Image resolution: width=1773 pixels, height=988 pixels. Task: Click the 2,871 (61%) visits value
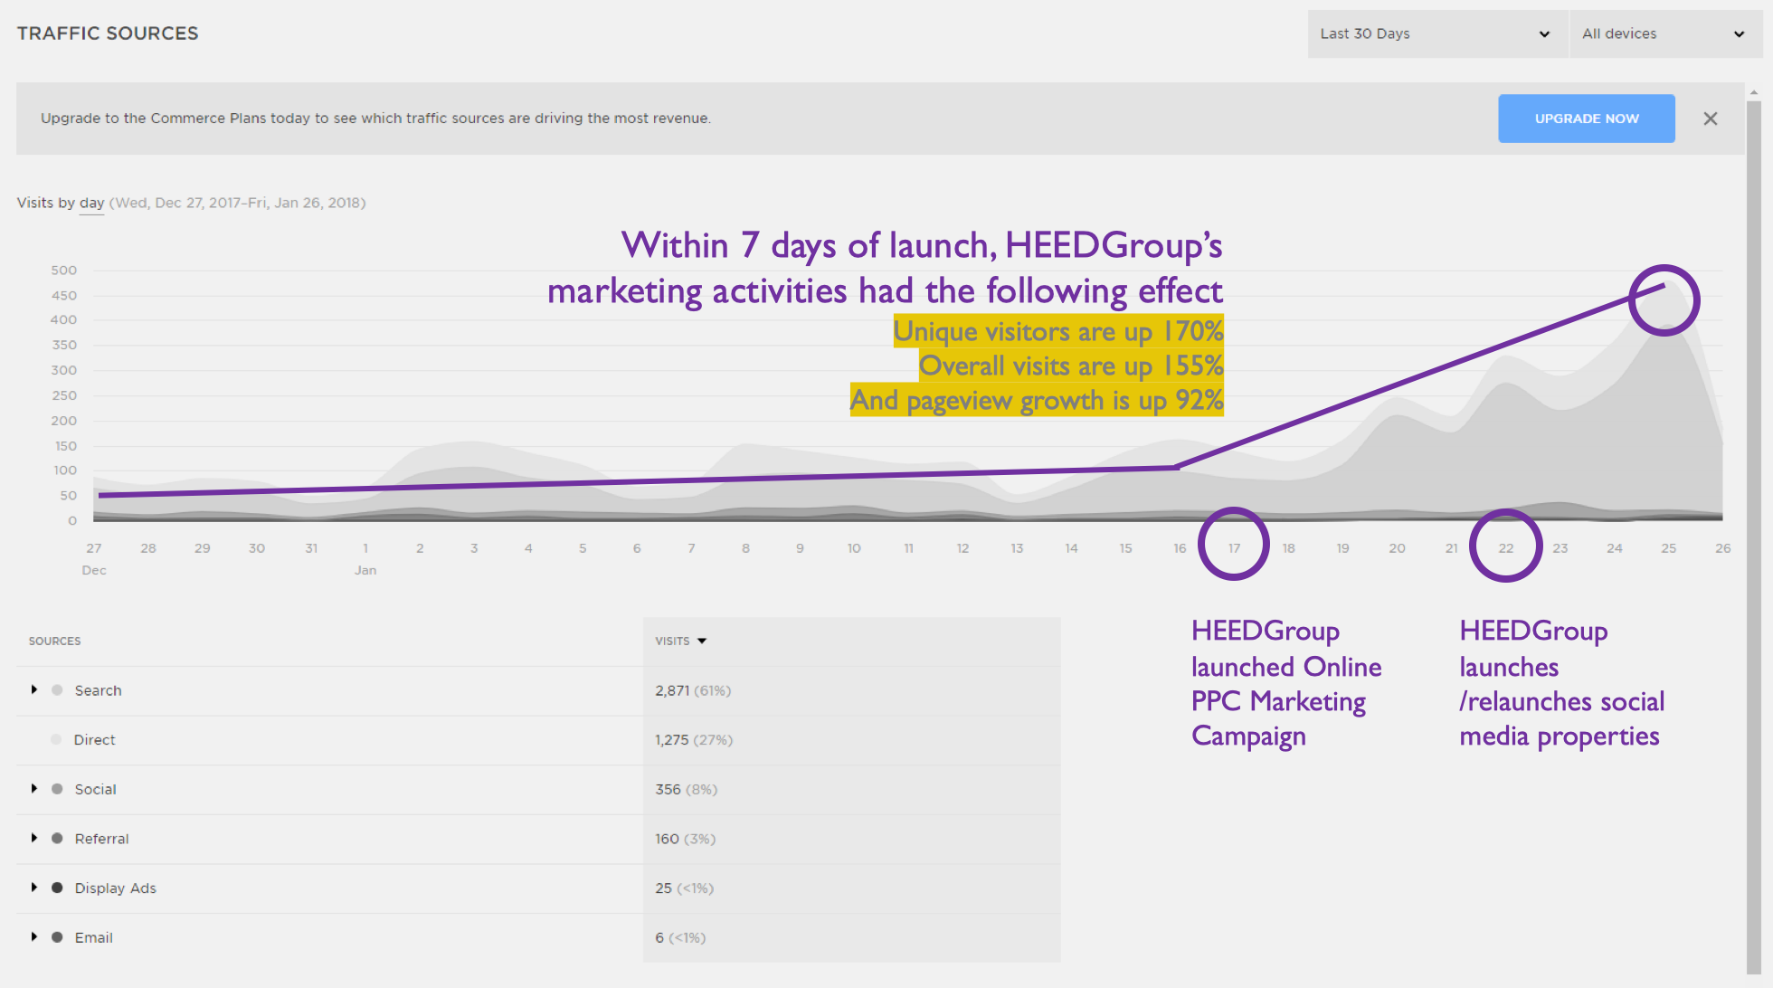click(693, 690)
